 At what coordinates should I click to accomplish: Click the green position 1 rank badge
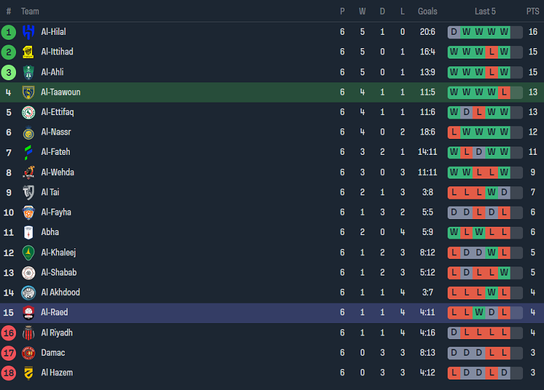[8, 32]
